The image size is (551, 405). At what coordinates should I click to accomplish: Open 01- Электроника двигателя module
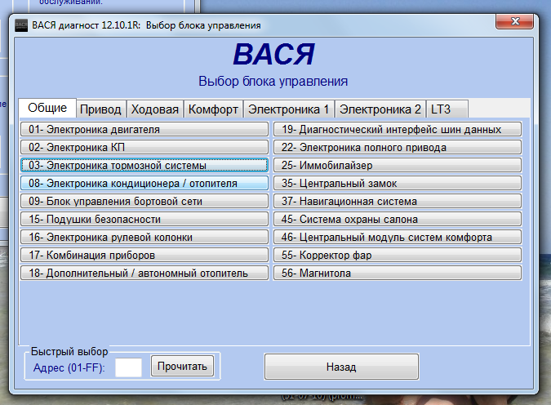[x=144, y=129]
